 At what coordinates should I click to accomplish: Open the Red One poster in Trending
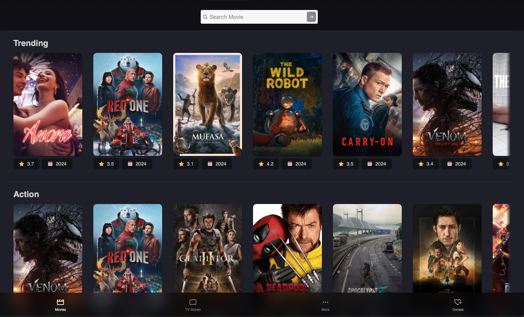click(x=128, y=104)
